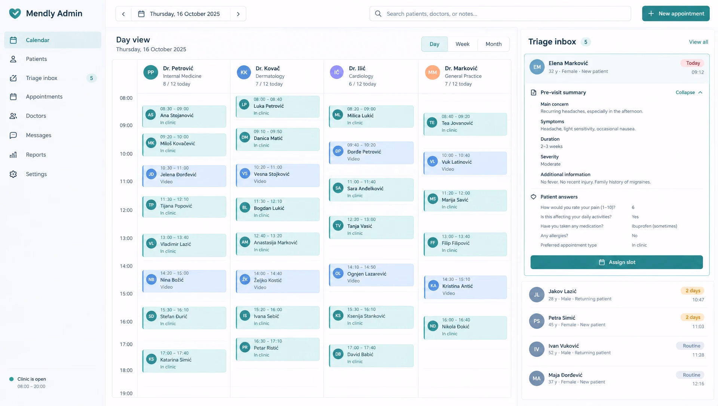Click the New appointment button

click(x=676, y=13)
